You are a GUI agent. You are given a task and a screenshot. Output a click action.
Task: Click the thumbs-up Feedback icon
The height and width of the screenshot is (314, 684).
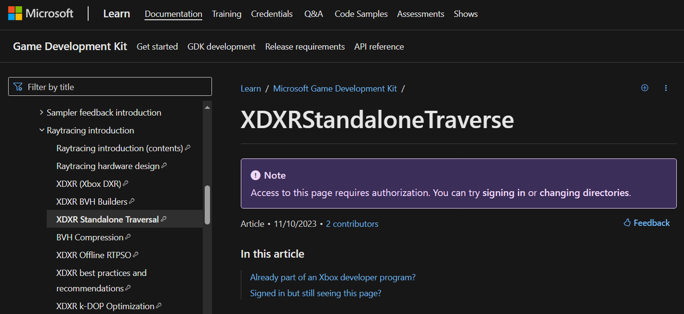(x=627, y=223)
